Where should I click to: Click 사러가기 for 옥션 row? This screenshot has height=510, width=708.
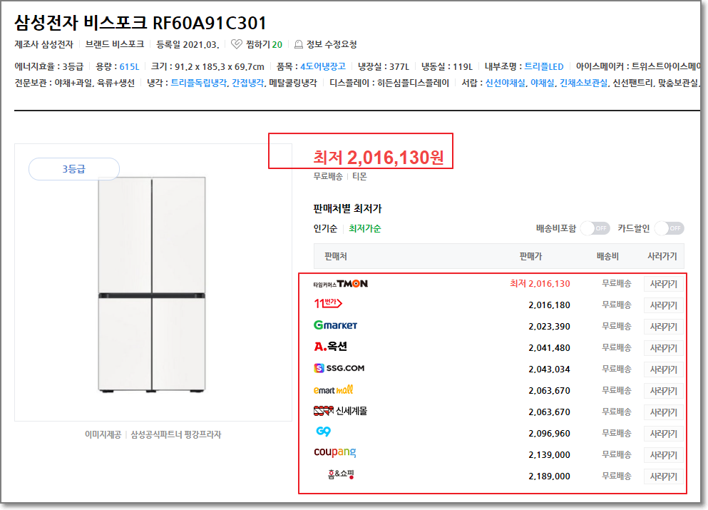[663, 348]
